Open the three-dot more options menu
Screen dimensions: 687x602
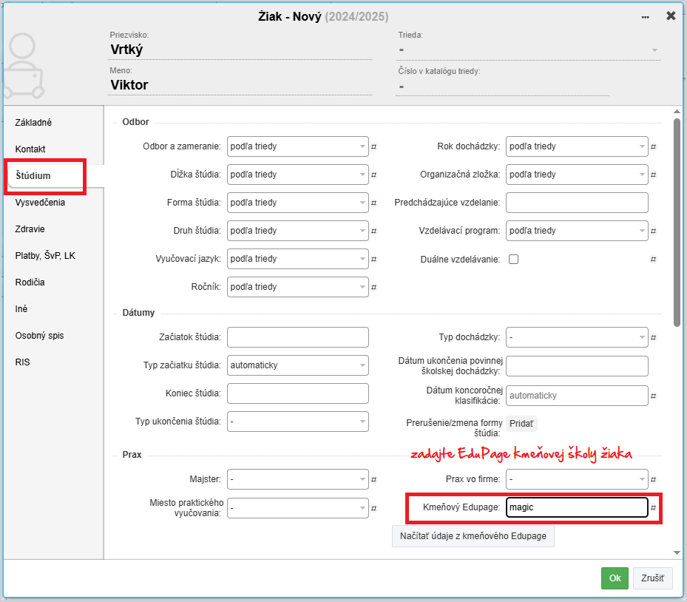[x=646, y=16]
